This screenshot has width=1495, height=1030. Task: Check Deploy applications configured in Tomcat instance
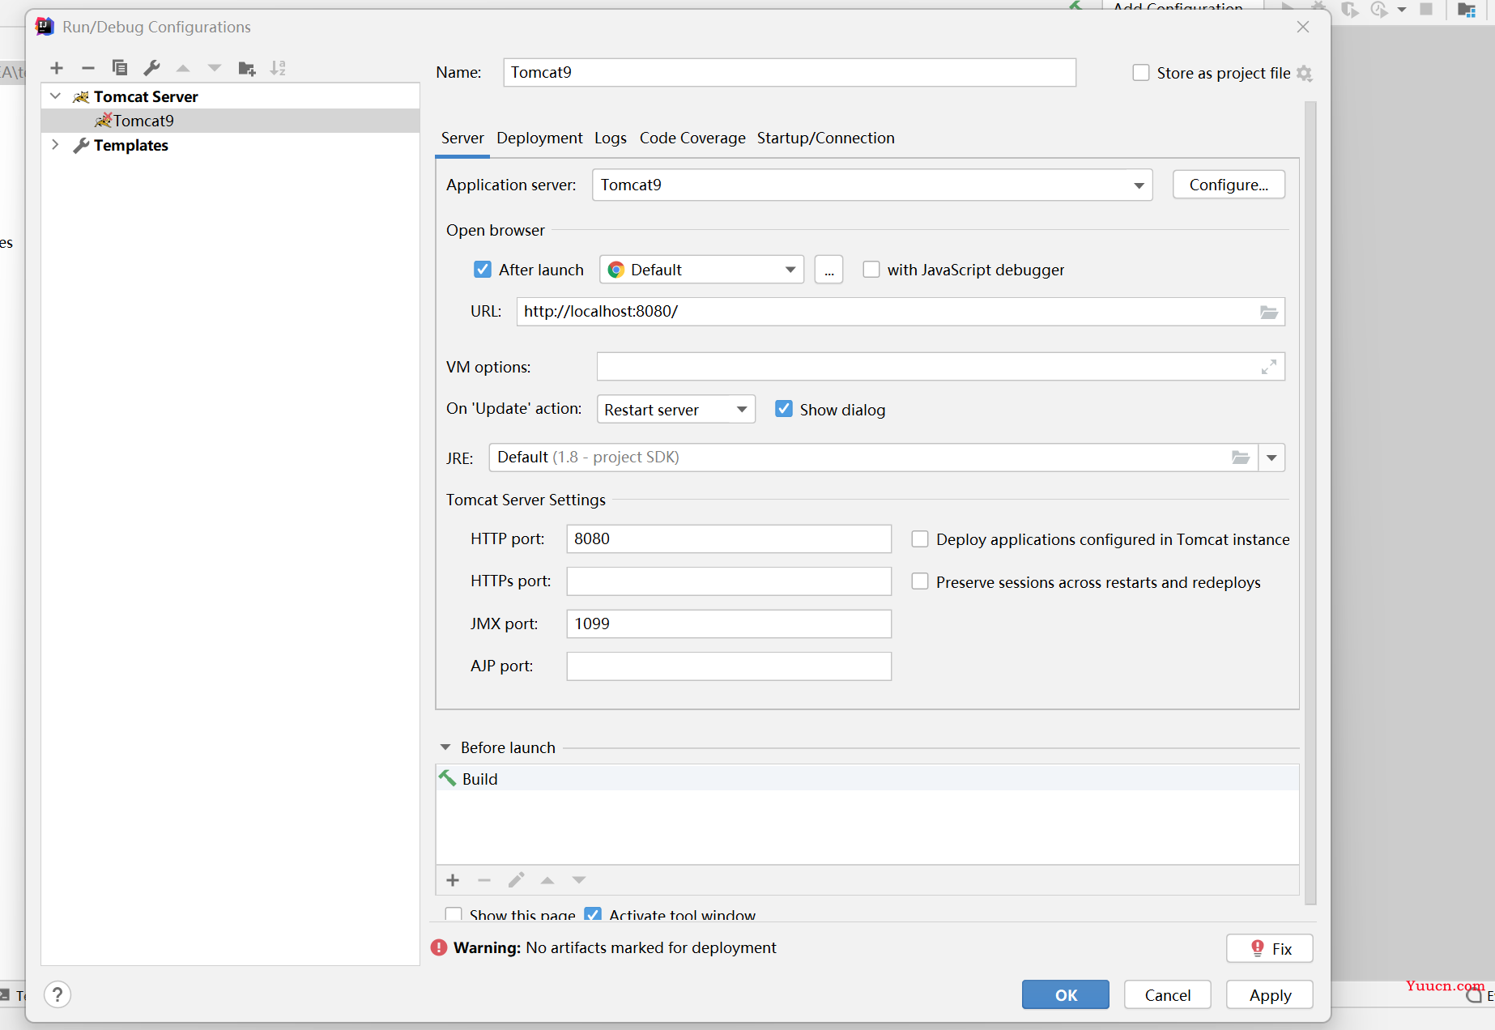(x=920, y=539)
